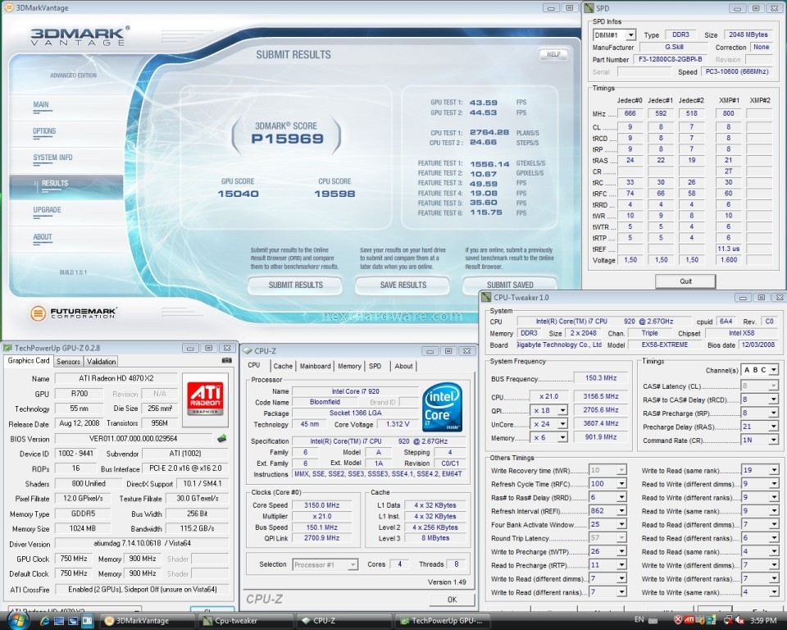Image resolution: width=787 pixels, height=630 pixels.
Task: Open the Four Bank Activate Window dropdown
Action: [x=621, y=524]
